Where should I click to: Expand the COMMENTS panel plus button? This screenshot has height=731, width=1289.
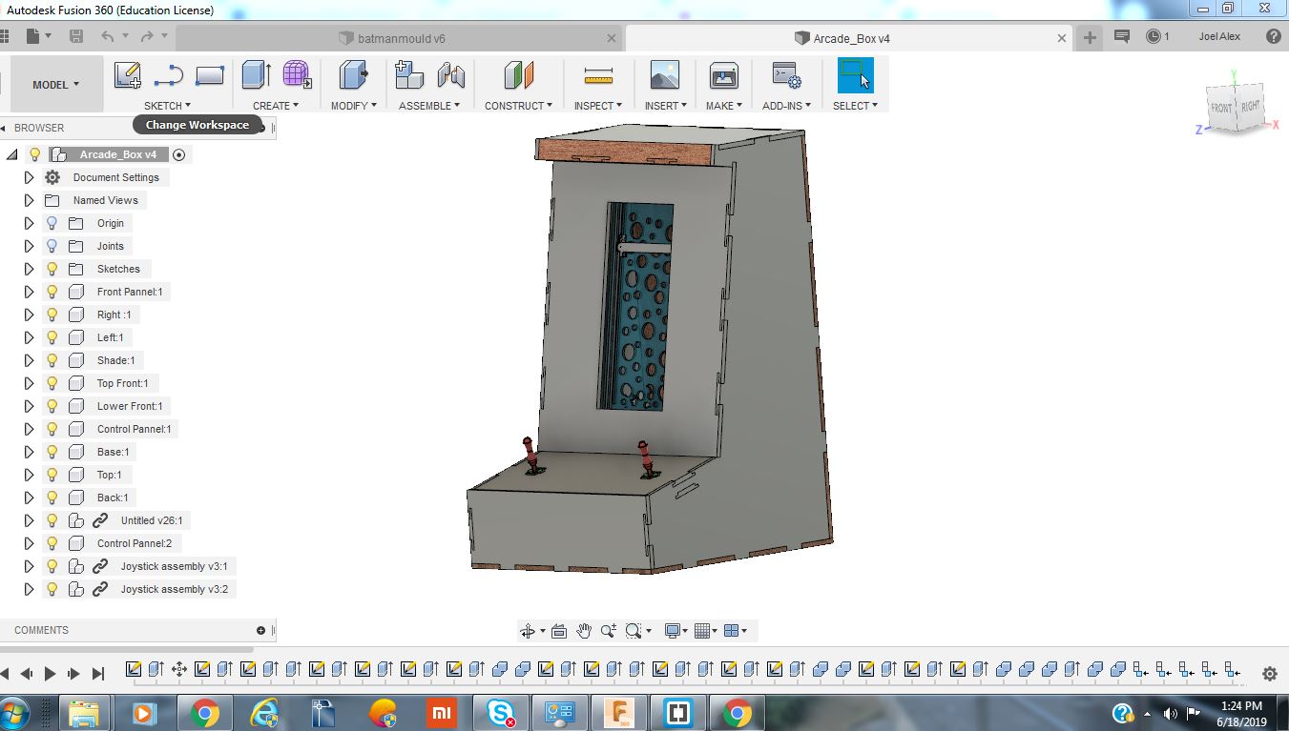click(x=260, y=630)
